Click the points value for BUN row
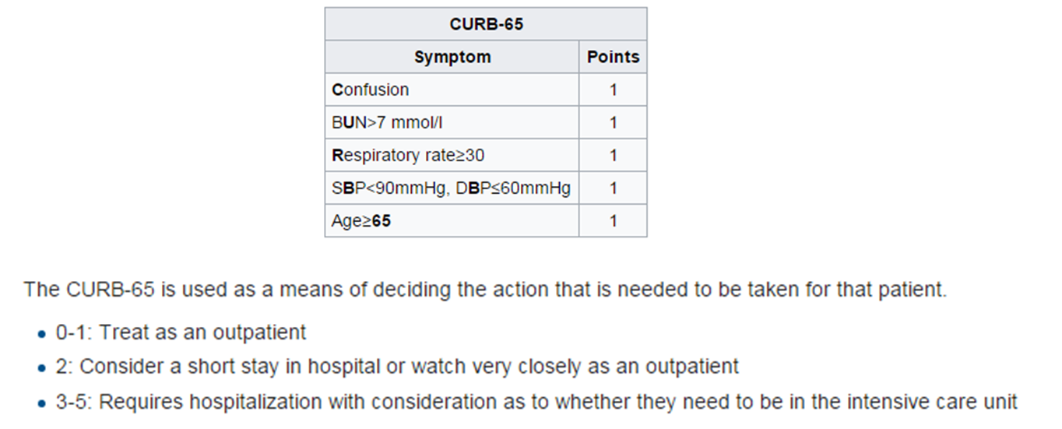Image resolution: width=1062 pixels, height=429 pixels. click(613, 122)
